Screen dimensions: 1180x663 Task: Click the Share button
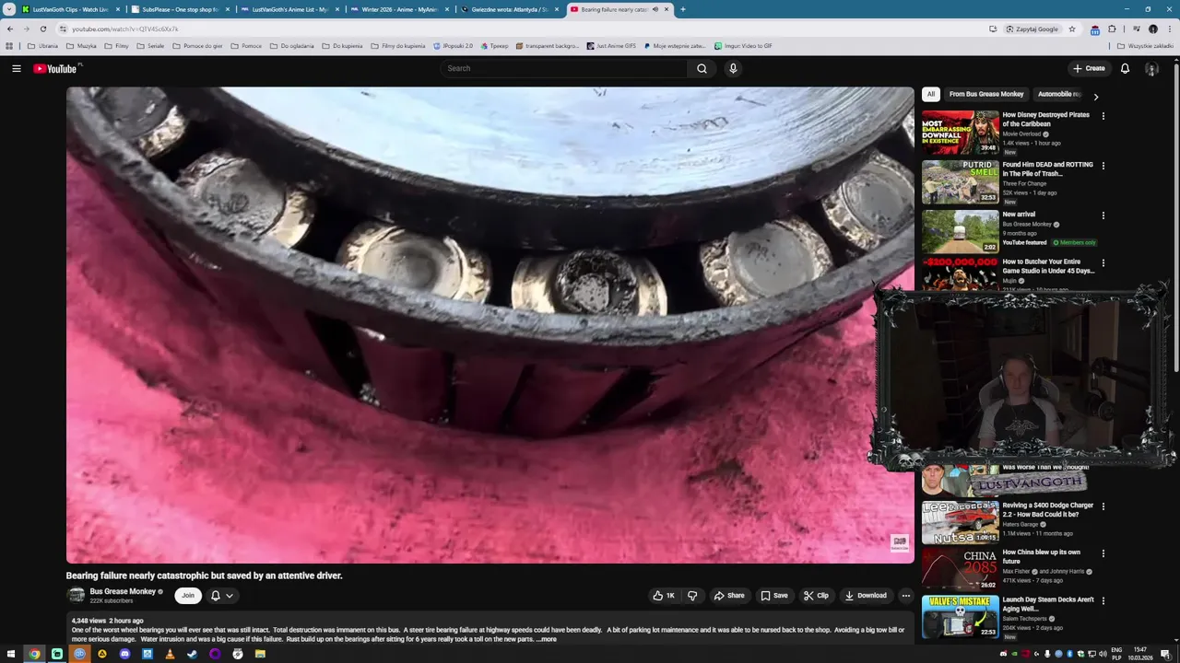click(x=729, y=596)
